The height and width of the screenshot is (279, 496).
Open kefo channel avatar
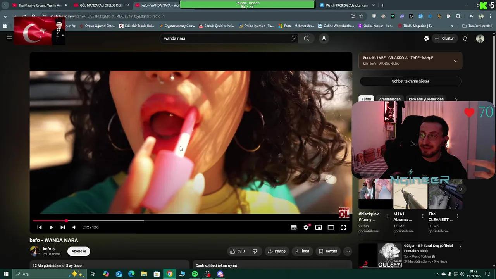point(35,251)
